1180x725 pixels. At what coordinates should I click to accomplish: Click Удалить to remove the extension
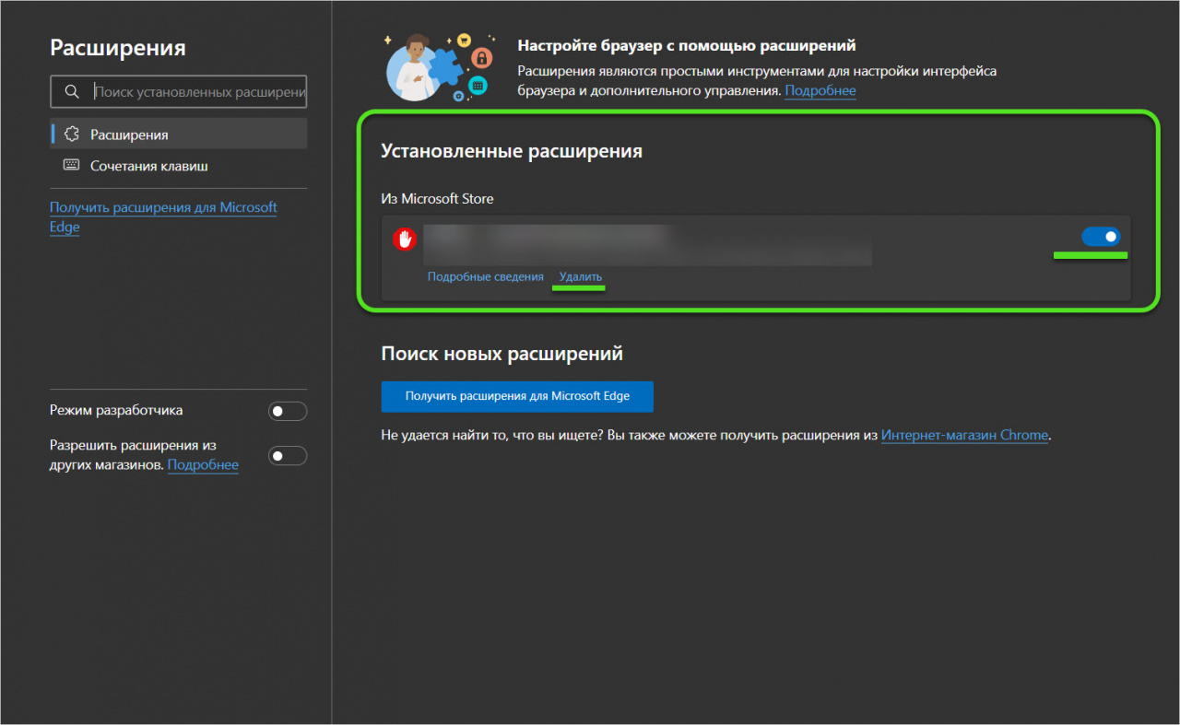(581, 276)
